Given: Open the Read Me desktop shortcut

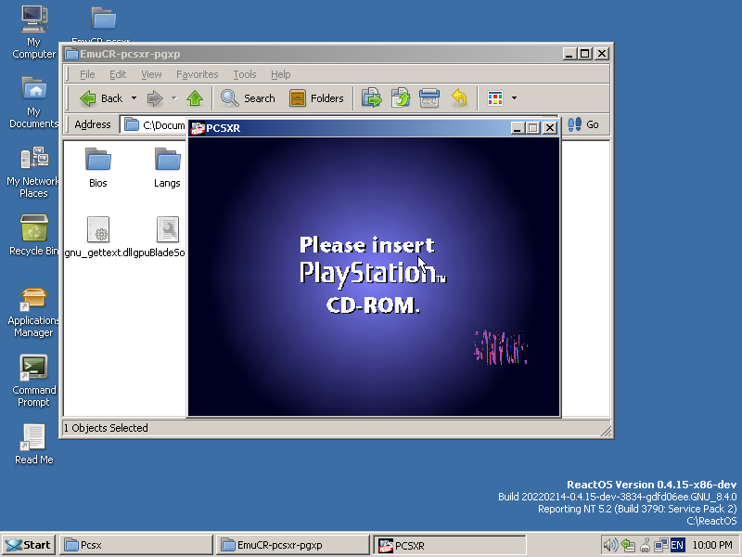Looking at the screenshot, I should pyautogui.click(x=33, y=445).
